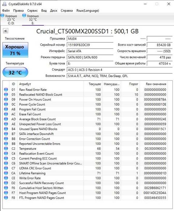This screenshot has height=211, width=174.
Task: Open the Файл menu
Action: click(6, 11)
